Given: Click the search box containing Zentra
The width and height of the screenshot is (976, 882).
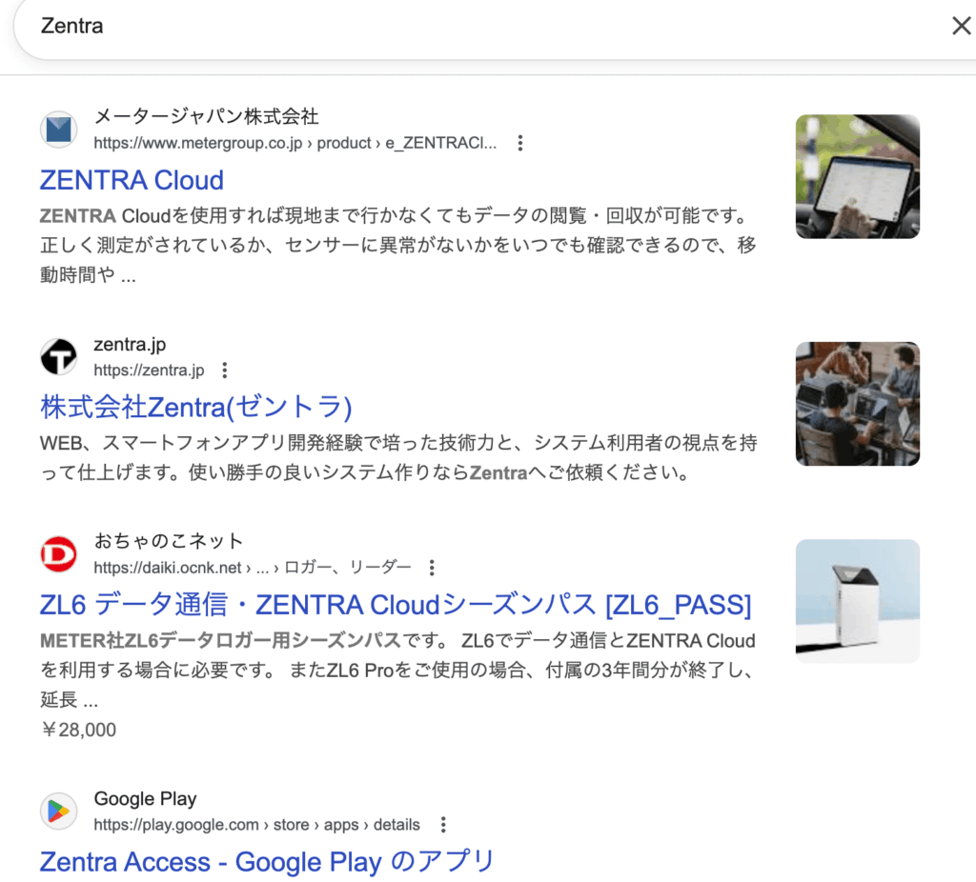Looking at the screenshot, I should coord(477,26).
